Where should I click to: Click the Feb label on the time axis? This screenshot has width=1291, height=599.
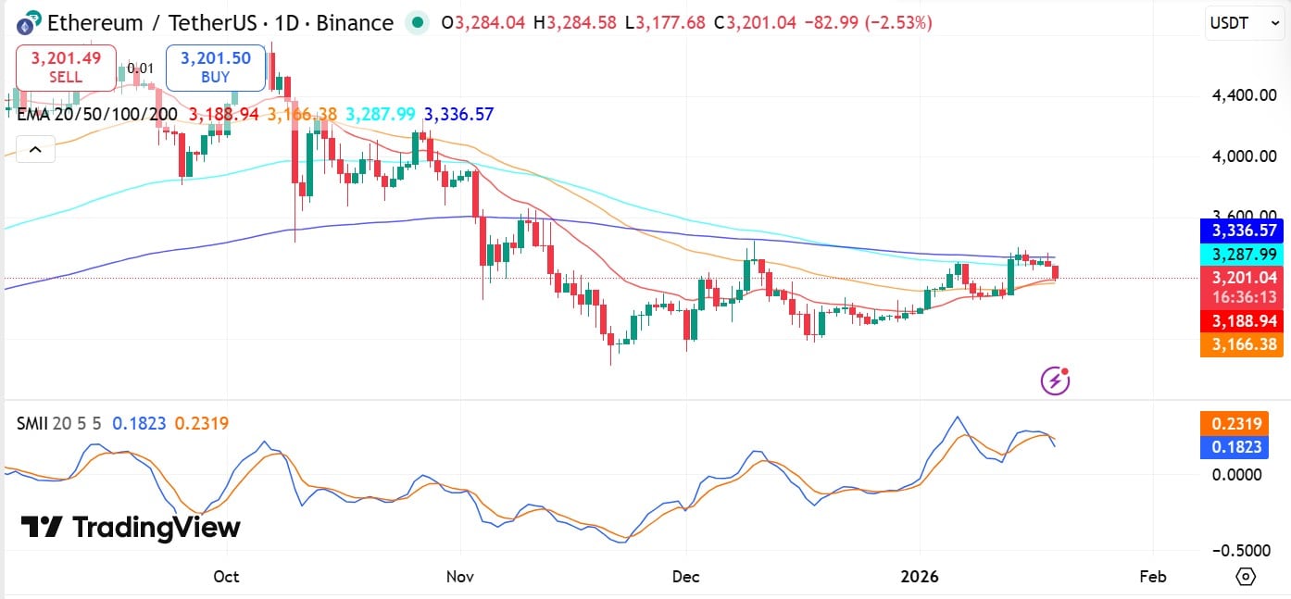pos(1153,576)
